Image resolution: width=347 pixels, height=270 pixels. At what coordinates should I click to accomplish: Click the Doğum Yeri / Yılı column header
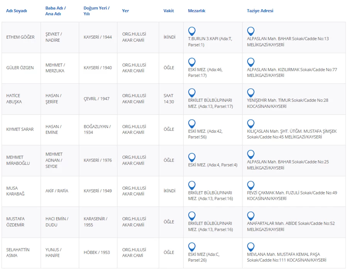tap(96, 11)
